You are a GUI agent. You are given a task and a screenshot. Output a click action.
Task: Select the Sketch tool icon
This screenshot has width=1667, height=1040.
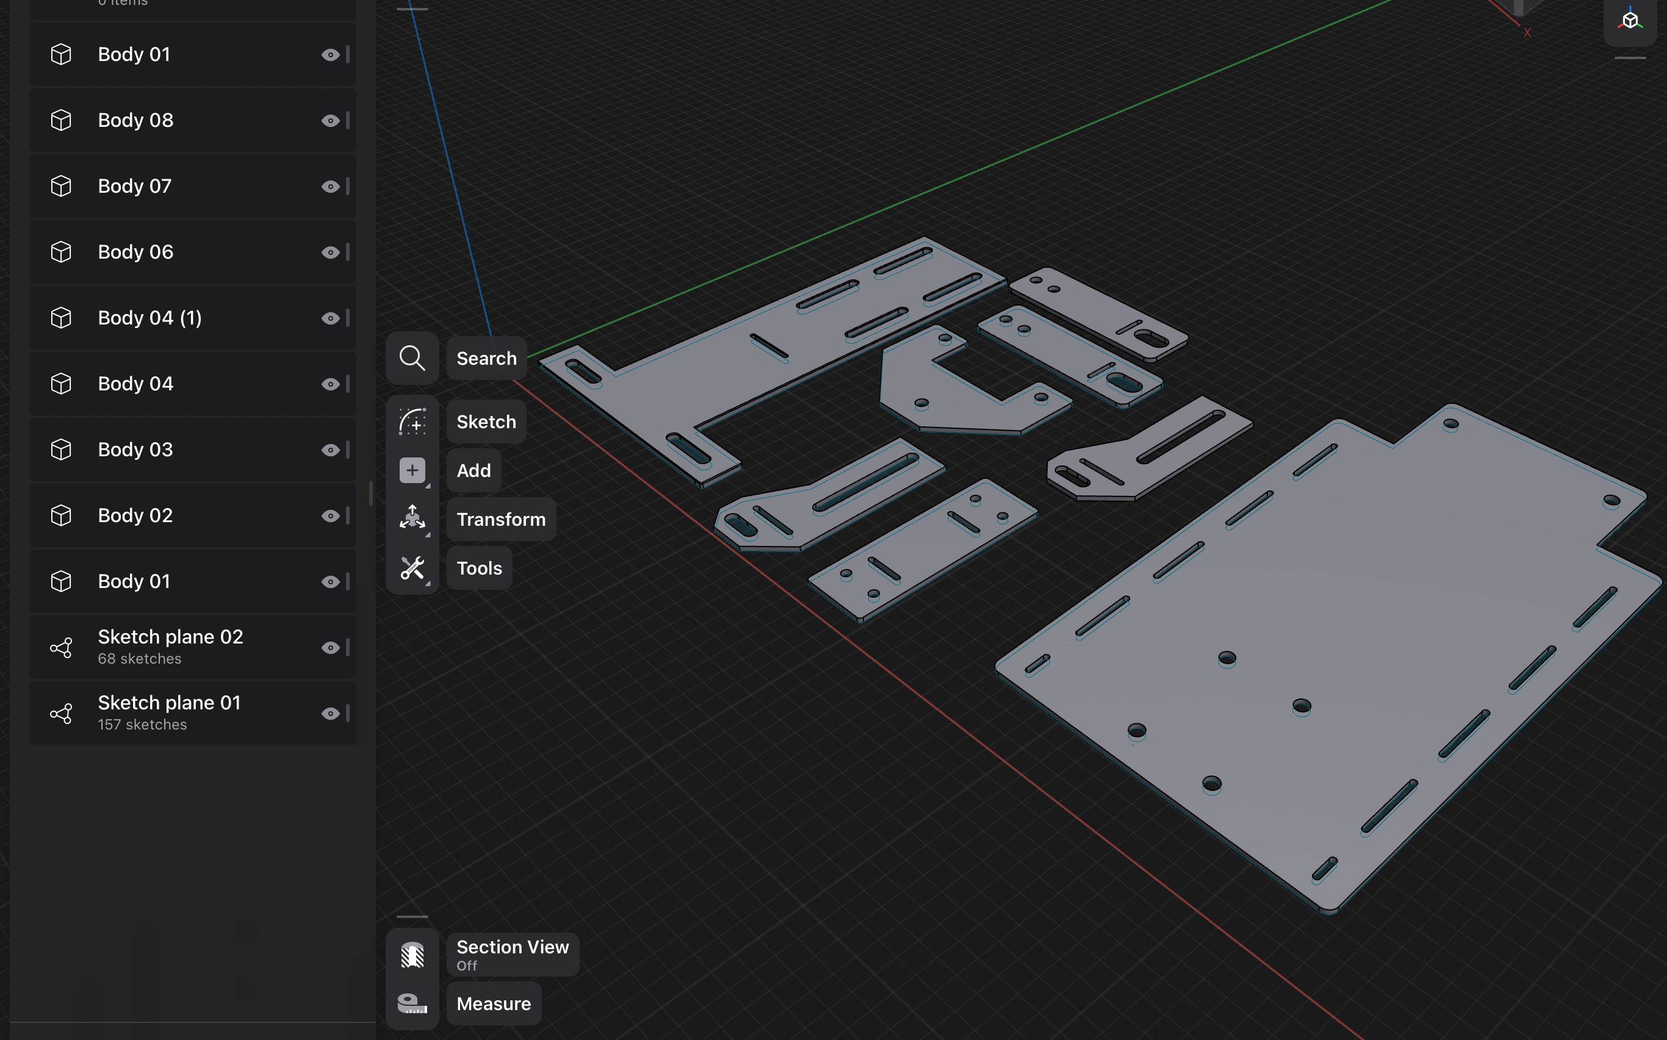pyautogui.click(x=412, y=421)
